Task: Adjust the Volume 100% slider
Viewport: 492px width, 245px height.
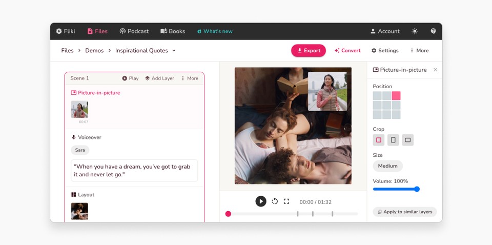Action: (396, 189)
